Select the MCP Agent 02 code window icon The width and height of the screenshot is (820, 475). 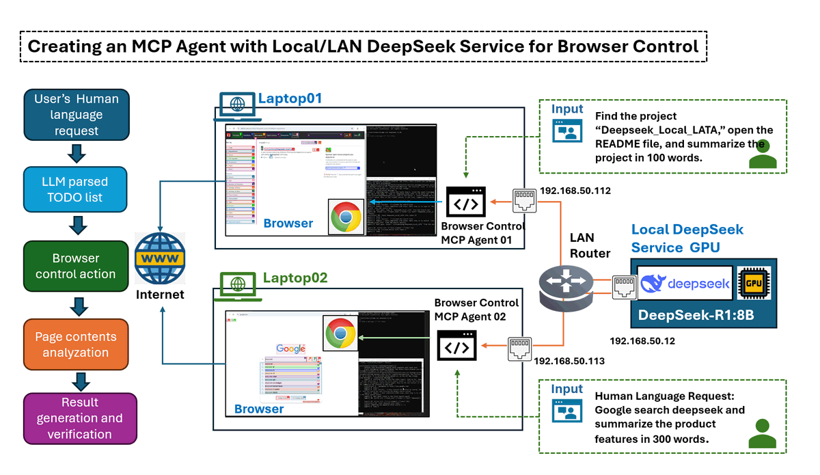[456, 347]
